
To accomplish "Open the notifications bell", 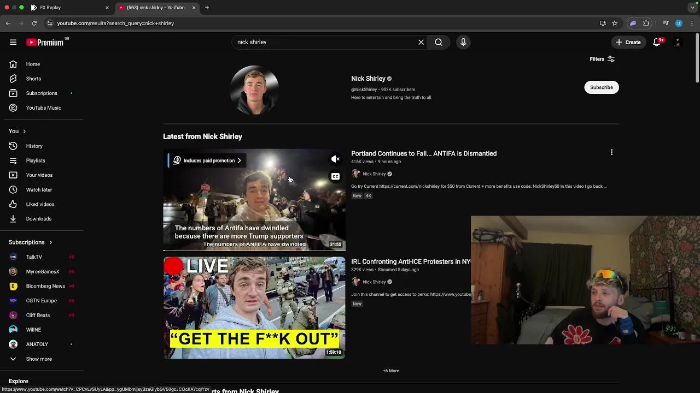I will pos(657,42).
